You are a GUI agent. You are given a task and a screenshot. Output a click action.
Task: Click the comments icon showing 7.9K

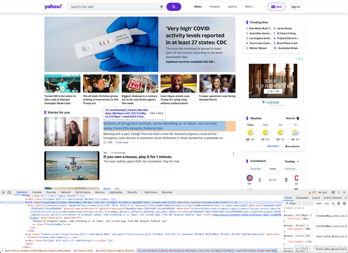(x=105, y=142)
